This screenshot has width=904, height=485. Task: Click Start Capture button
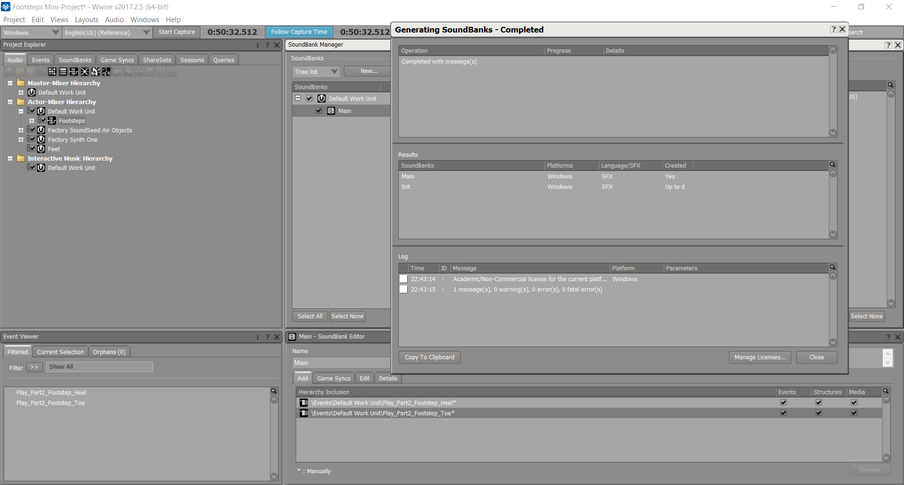point(177,32)
